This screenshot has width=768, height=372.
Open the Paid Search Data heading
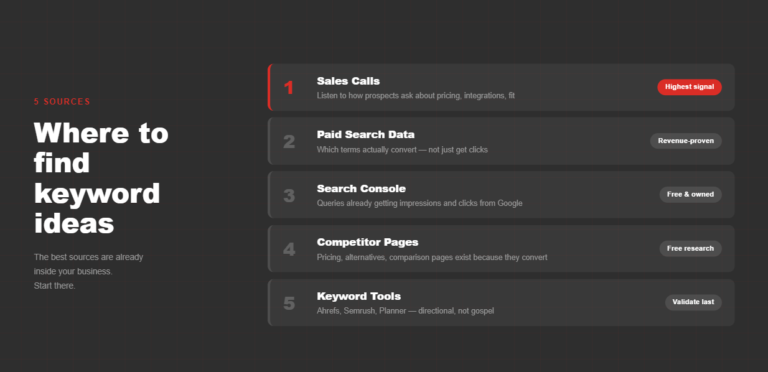[x=365, y=134]
